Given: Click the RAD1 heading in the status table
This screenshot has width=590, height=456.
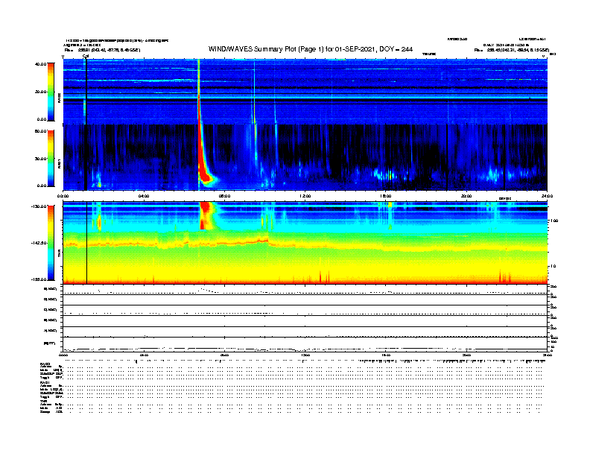Looking at the screenshot, I should (x=45, y=383).
